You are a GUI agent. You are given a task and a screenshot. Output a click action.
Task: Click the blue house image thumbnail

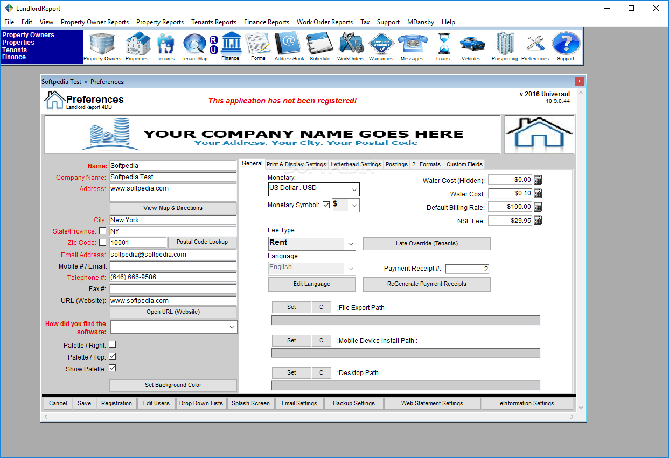(x=539, y=134)
